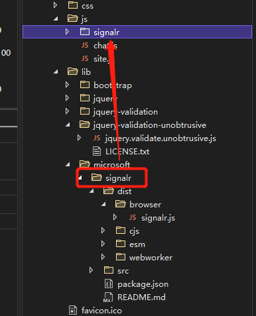Select the "browser" folder label
The width and height of the screenshot is (256, 316).
click(145, 205)
